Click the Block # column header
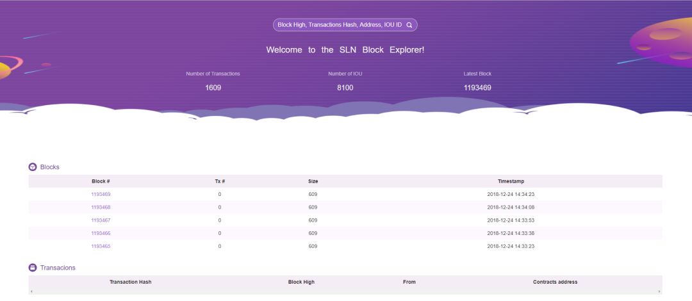692x301 pixels. pos(101,181)
